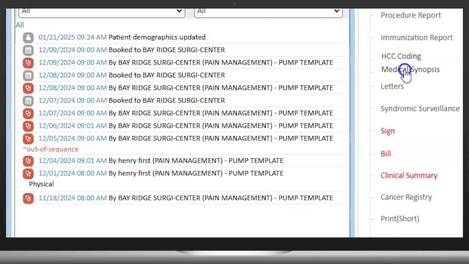Click the red Sign link
This screenshot has height=264, width=469.
[387, 131]
